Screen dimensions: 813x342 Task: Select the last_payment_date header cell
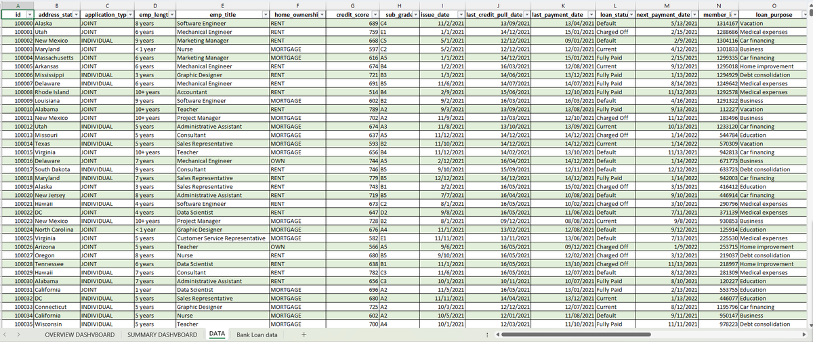[x=562, y=15]
